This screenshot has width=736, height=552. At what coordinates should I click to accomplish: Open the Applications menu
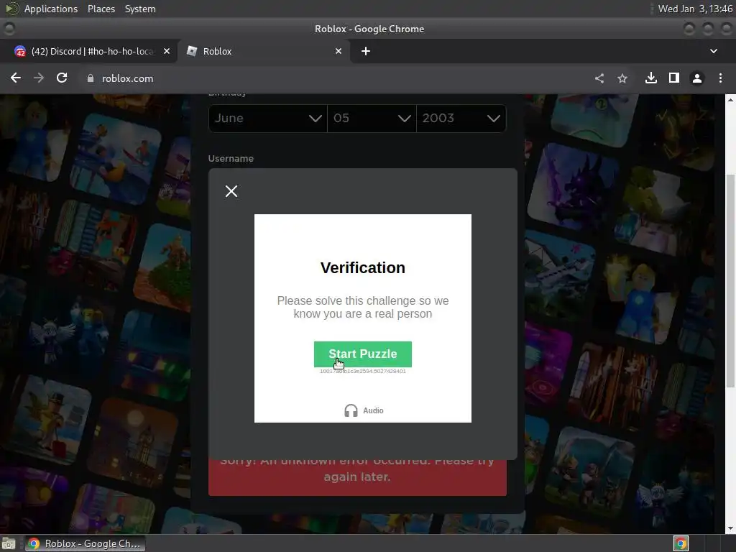[51, 9]
